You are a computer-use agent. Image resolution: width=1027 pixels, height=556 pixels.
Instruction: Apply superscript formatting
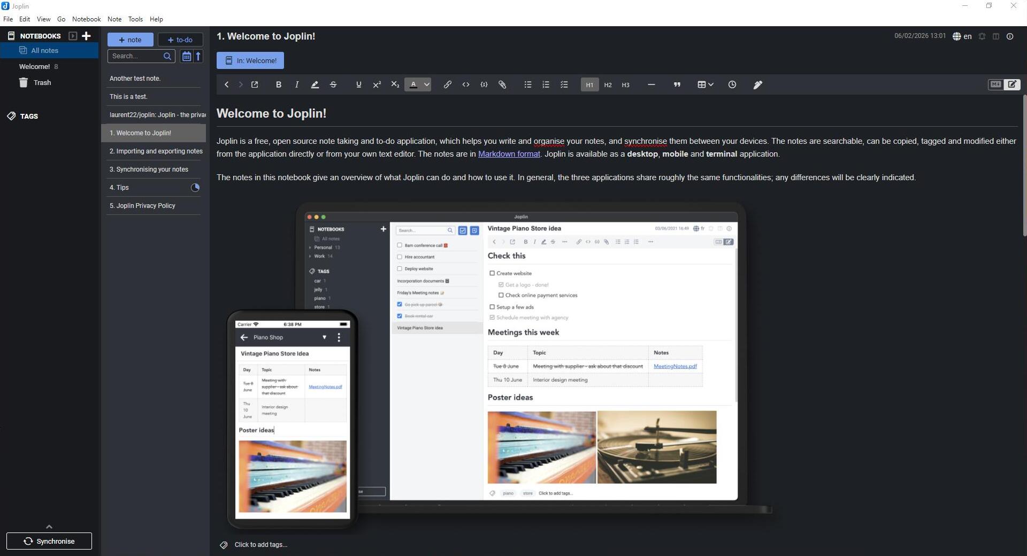tap(377, 84)
